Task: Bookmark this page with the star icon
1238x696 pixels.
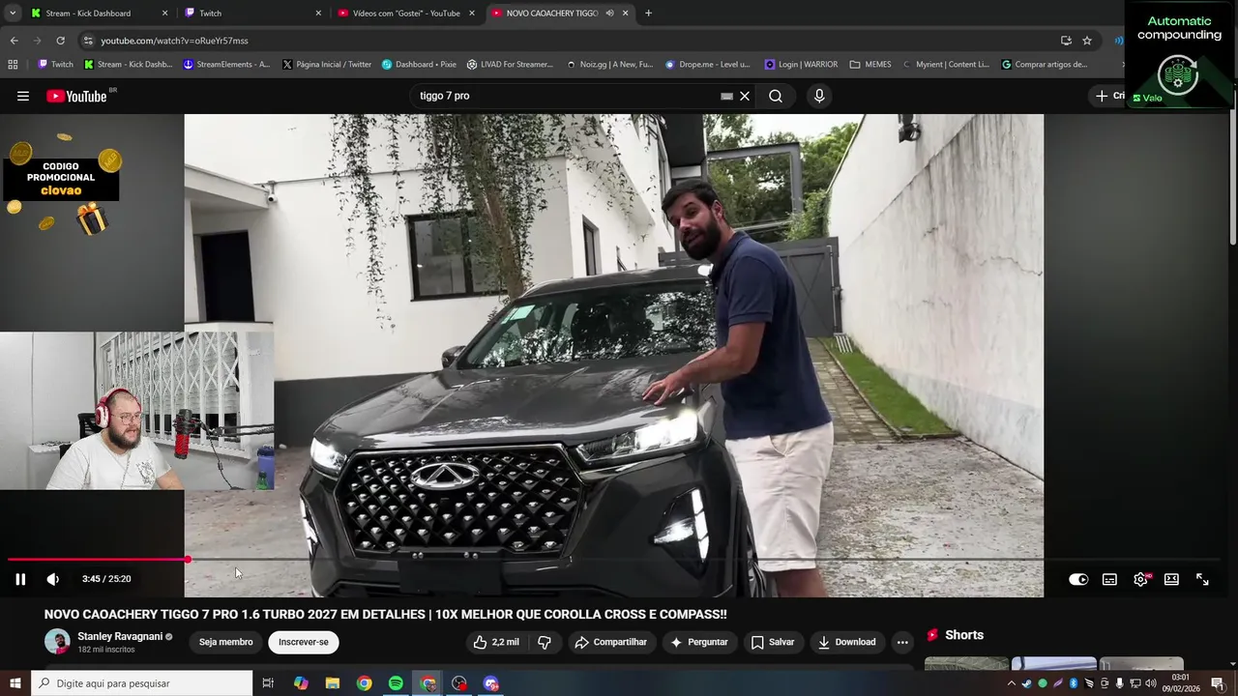Action: point(1087,41)
